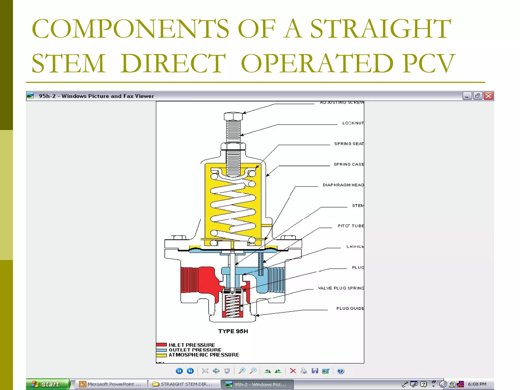
Task: Zoom out of the picture
Action: pyautogui.click(x=253, y=371)
